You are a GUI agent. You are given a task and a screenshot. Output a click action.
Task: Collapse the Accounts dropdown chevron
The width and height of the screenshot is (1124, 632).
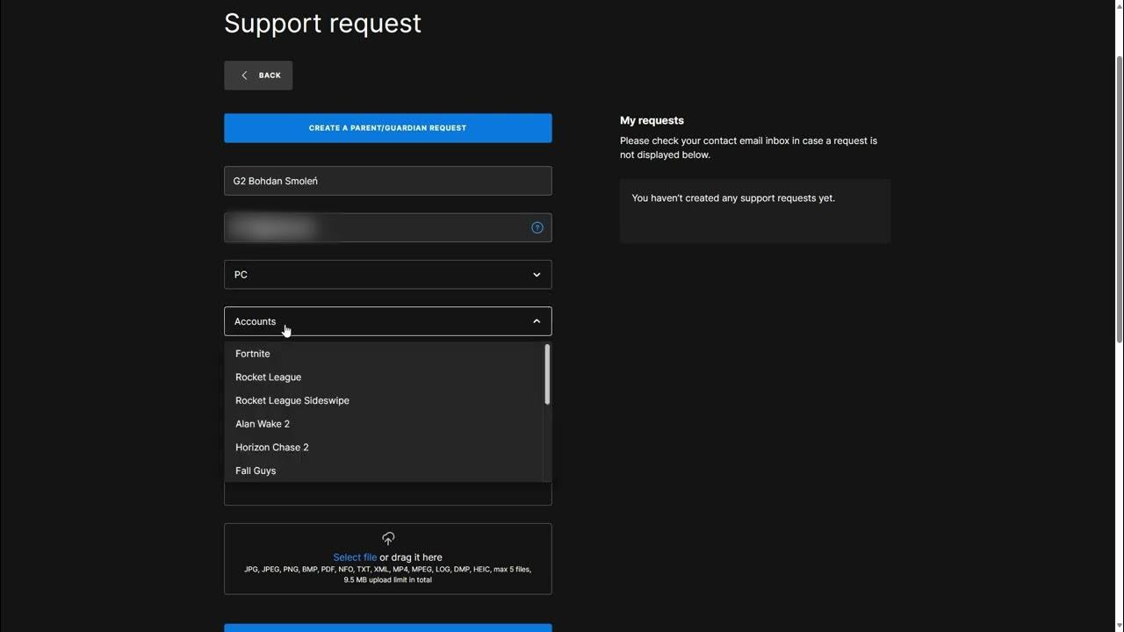coord(537,321)
